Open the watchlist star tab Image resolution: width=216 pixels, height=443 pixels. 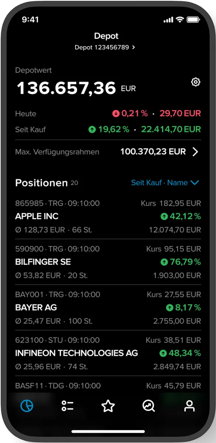108,406
